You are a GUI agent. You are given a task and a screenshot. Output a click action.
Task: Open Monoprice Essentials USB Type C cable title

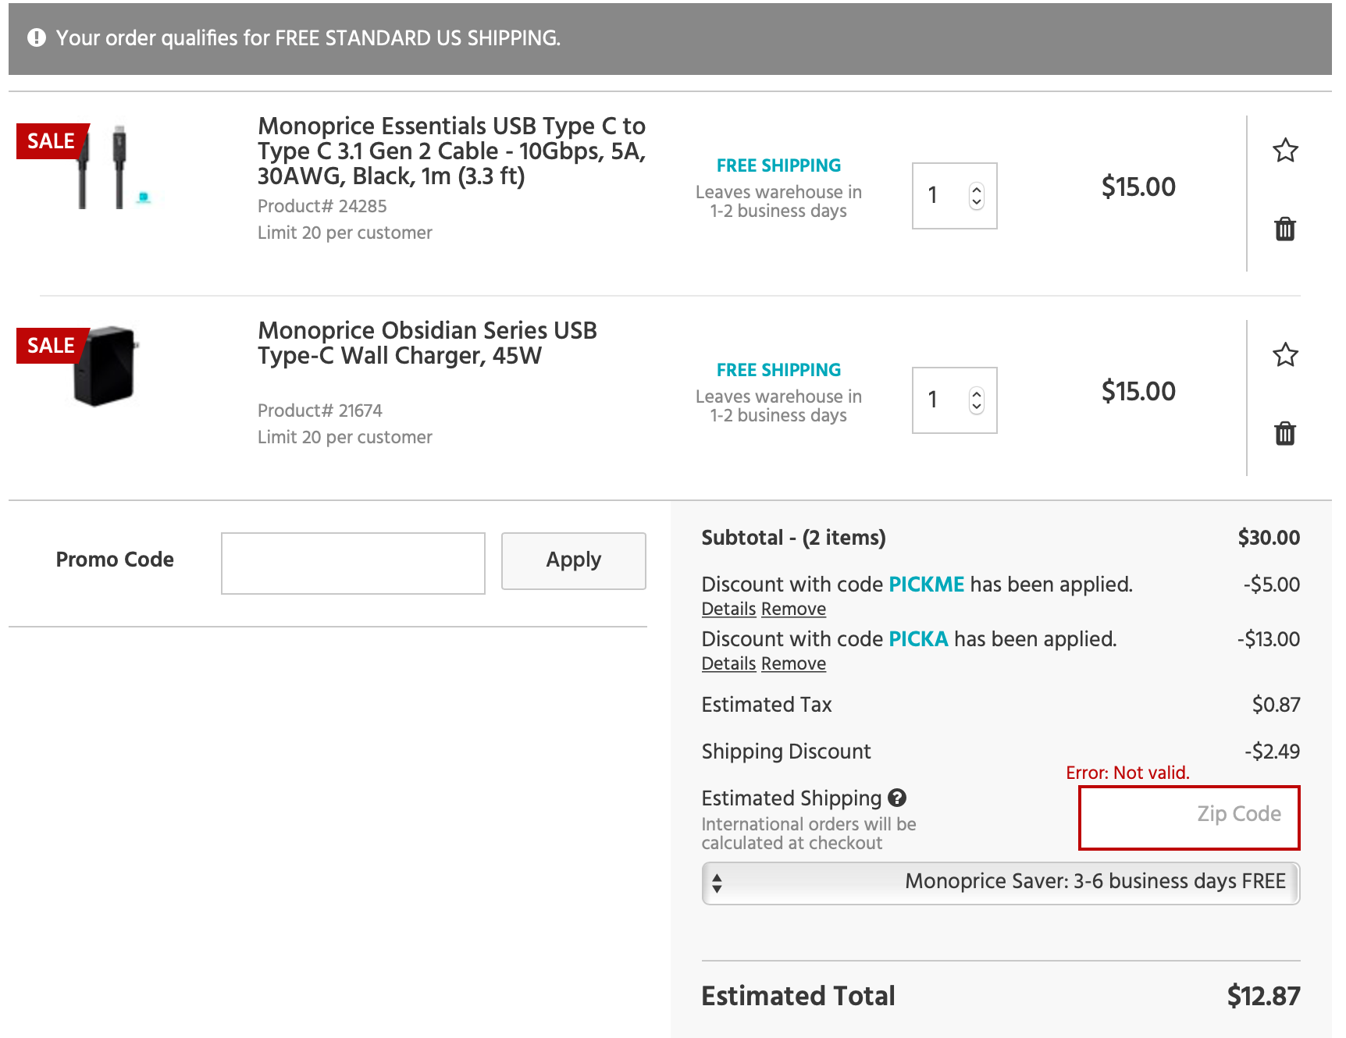(x=452, y=151)
